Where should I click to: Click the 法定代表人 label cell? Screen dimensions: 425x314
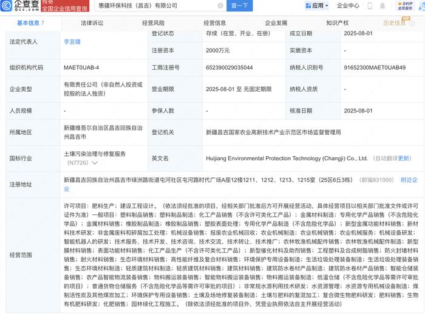33,42
